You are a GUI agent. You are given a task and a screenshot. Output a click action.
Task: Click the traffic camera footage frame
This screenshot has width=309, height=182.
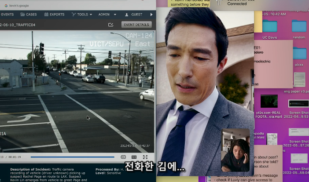coord(77,92)
